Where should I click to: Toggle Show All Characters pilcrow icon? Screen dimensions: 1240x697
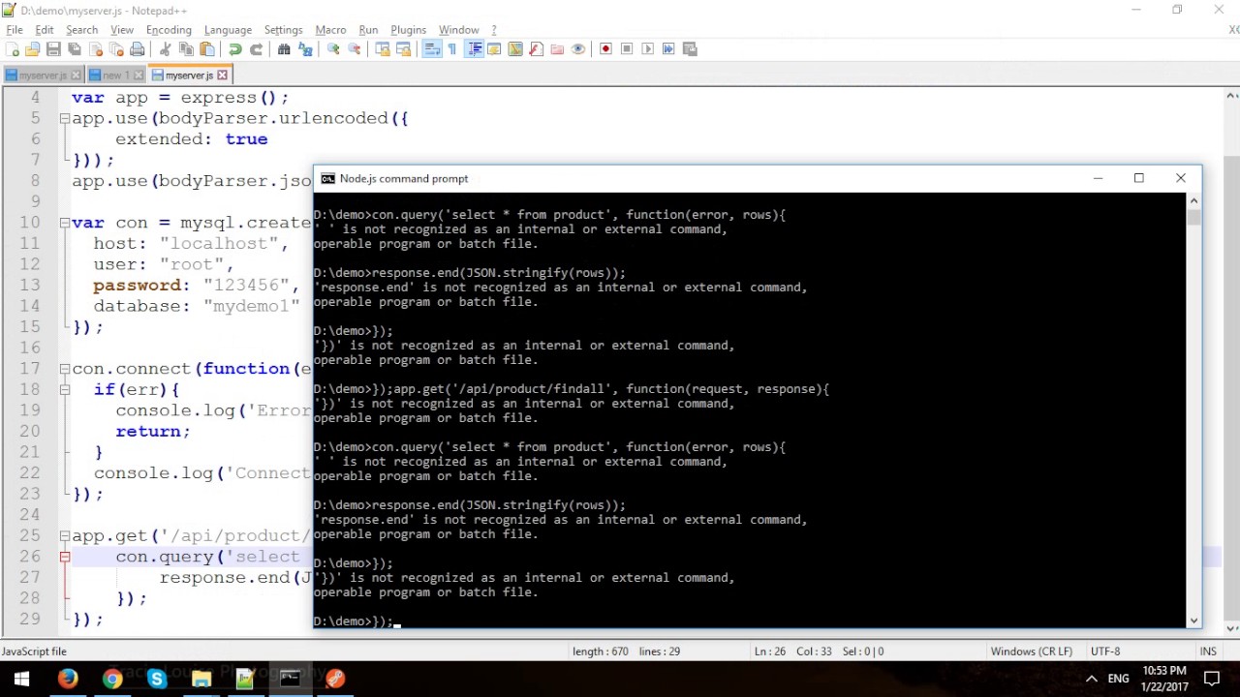pos(452,48)
